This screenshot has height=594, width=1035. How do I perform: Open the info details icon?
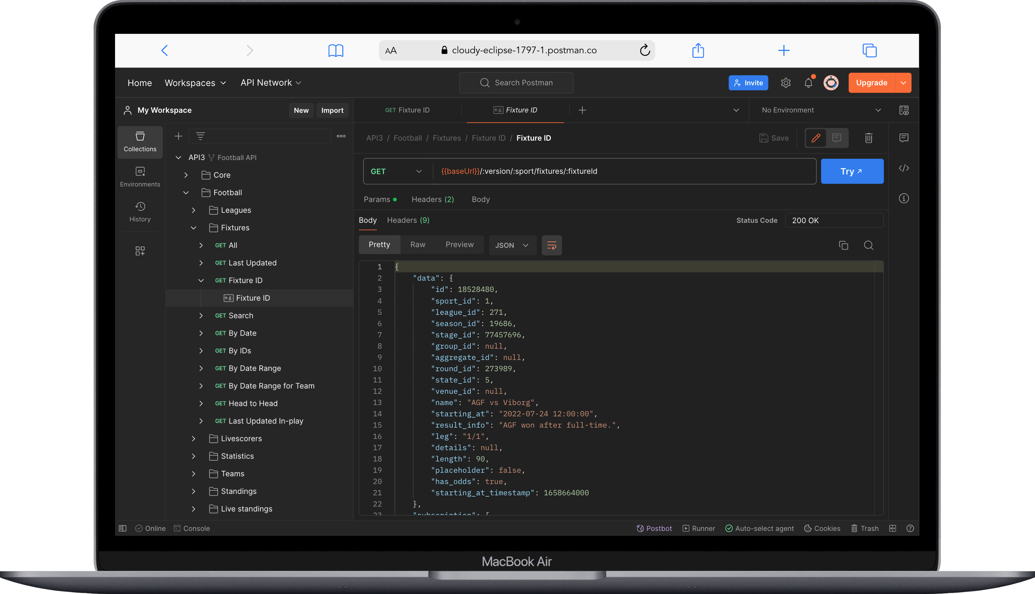(x=904, y=198)
